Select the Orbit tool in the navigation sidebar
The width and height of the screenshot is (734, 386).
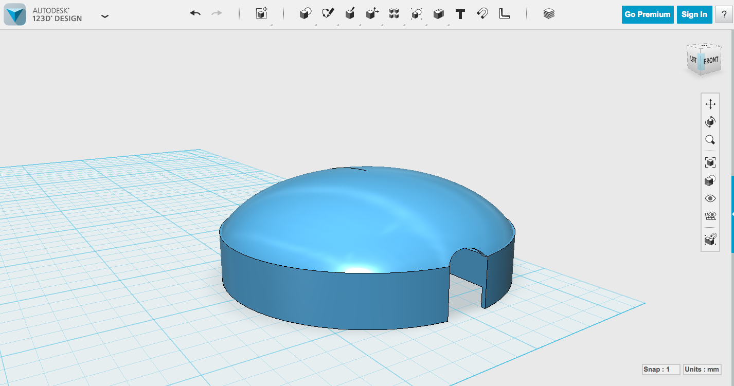point(710,121)
